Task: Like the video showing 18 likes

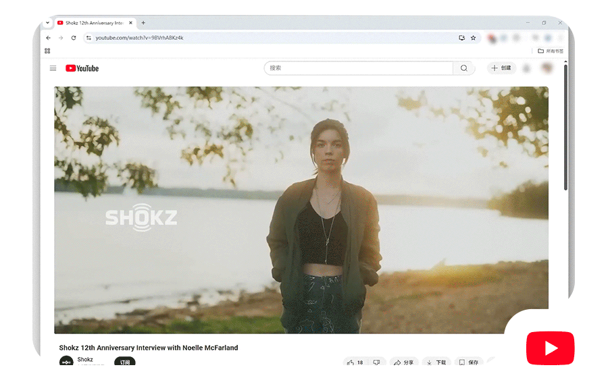Action: pos(355,362)
